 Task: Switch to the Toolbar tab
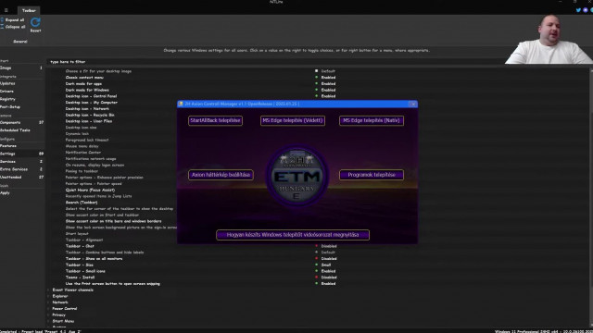(29, 10)
